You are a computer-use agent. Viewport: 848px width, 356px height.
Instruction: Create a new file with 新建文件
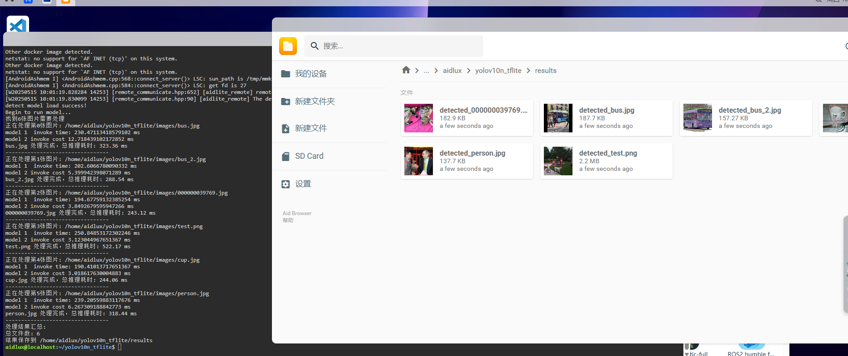tap(329, 128)
